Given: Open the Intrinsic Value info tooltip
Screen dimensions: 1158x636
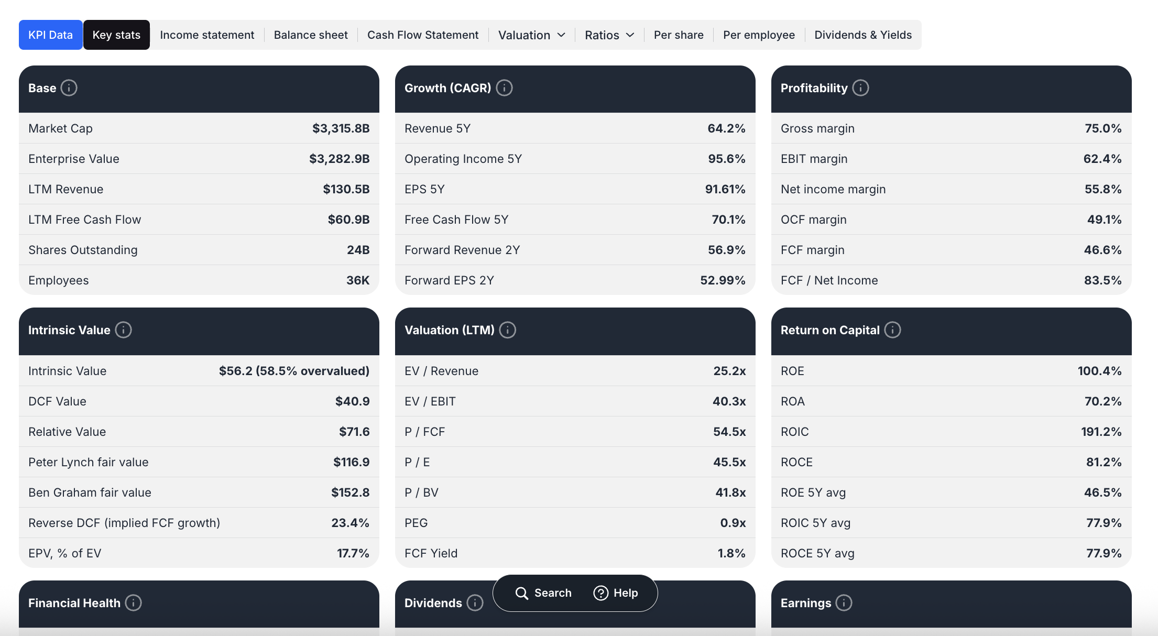Looking at the screenshot, I should 124,330.
